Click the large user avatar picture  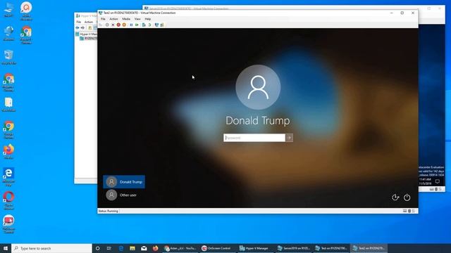pyautogui.click(x=258, y=87)
